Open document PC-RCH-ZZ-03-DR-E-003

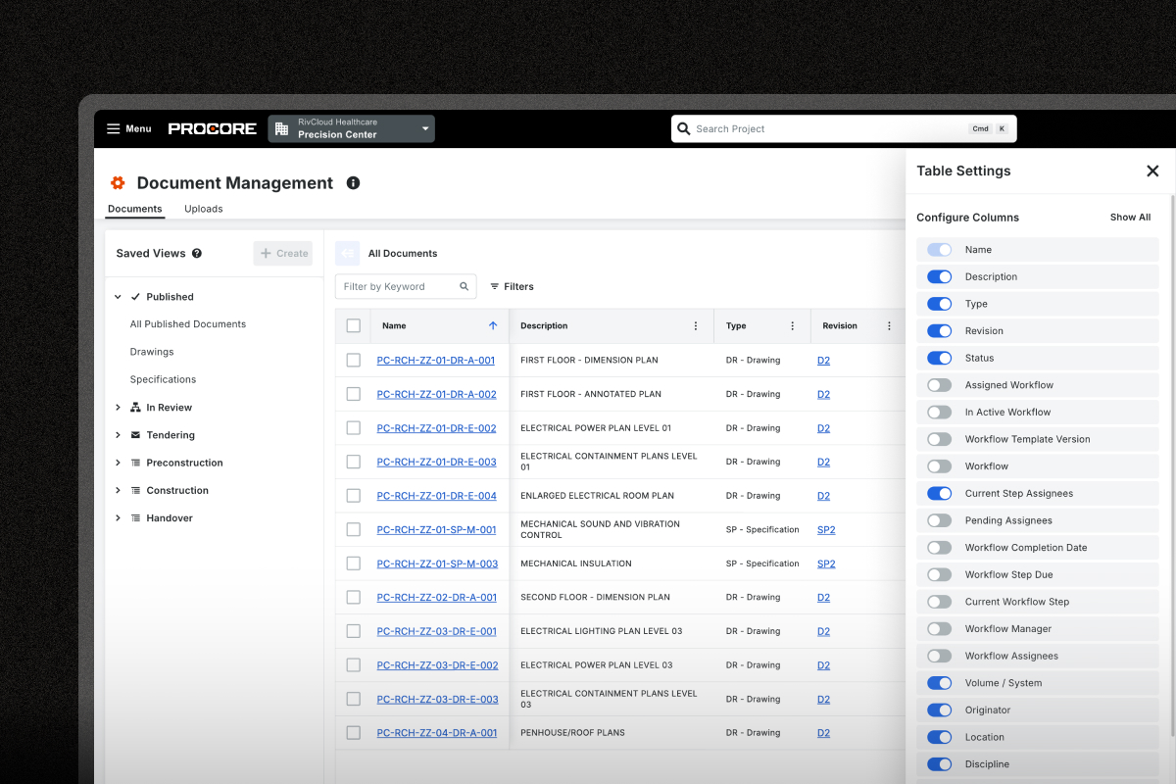[437, 700]
